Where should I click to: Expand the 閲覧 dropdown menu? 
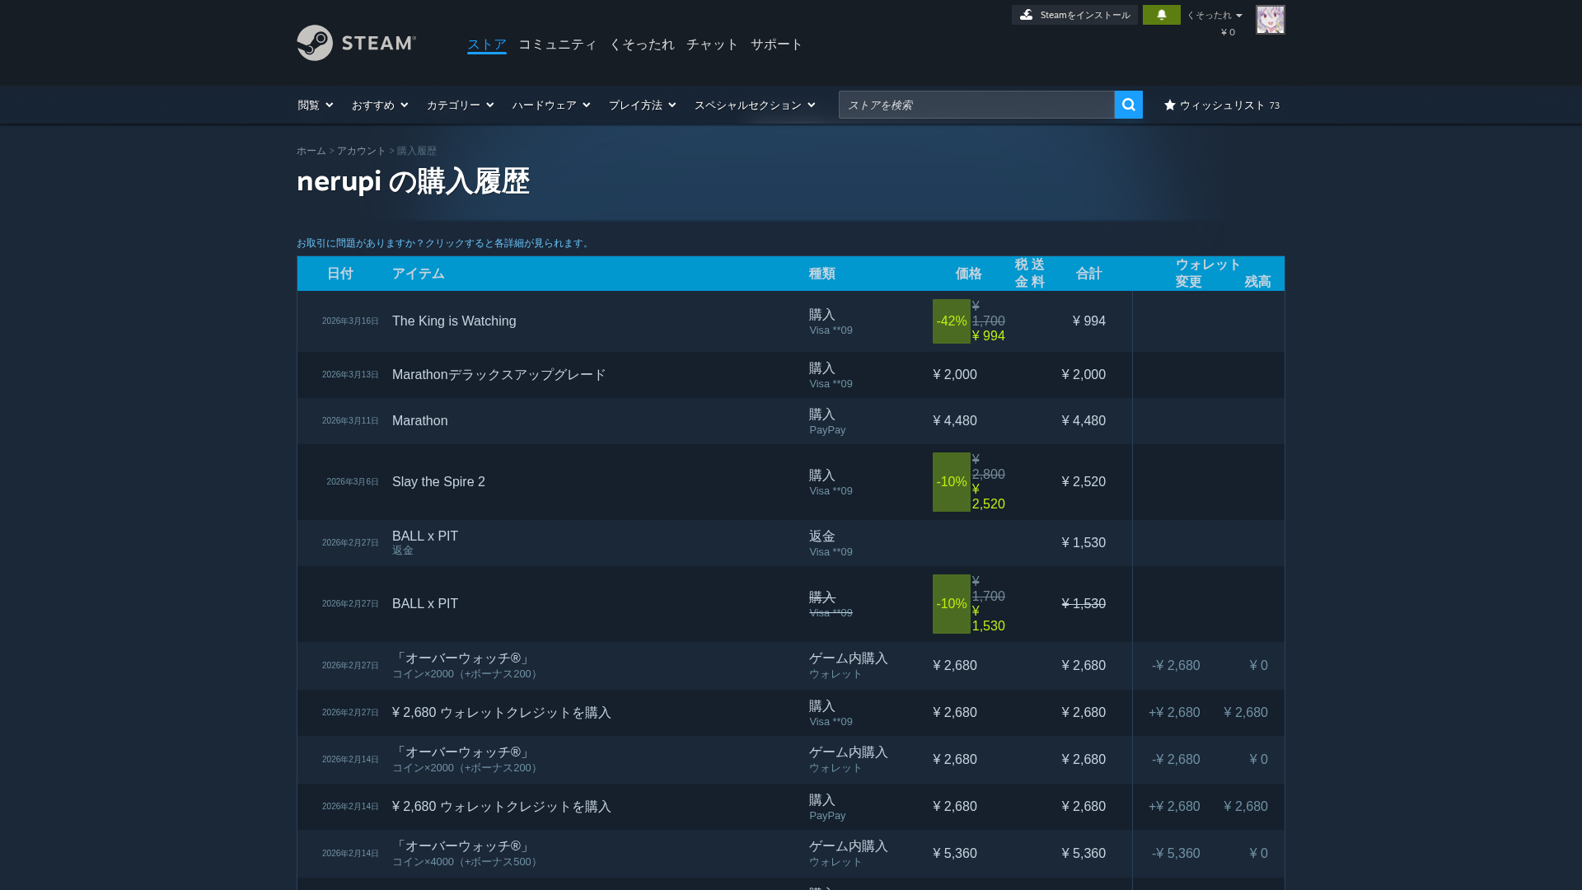316,105
